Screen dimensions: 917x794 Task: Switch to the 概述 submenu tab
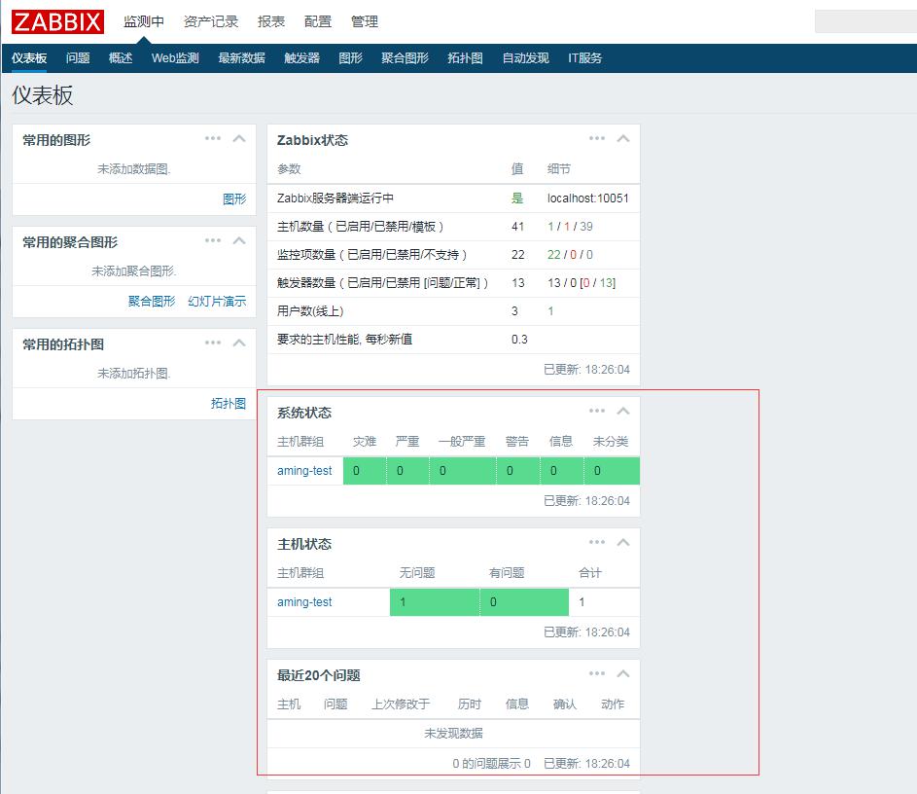[x=121, y=58]
